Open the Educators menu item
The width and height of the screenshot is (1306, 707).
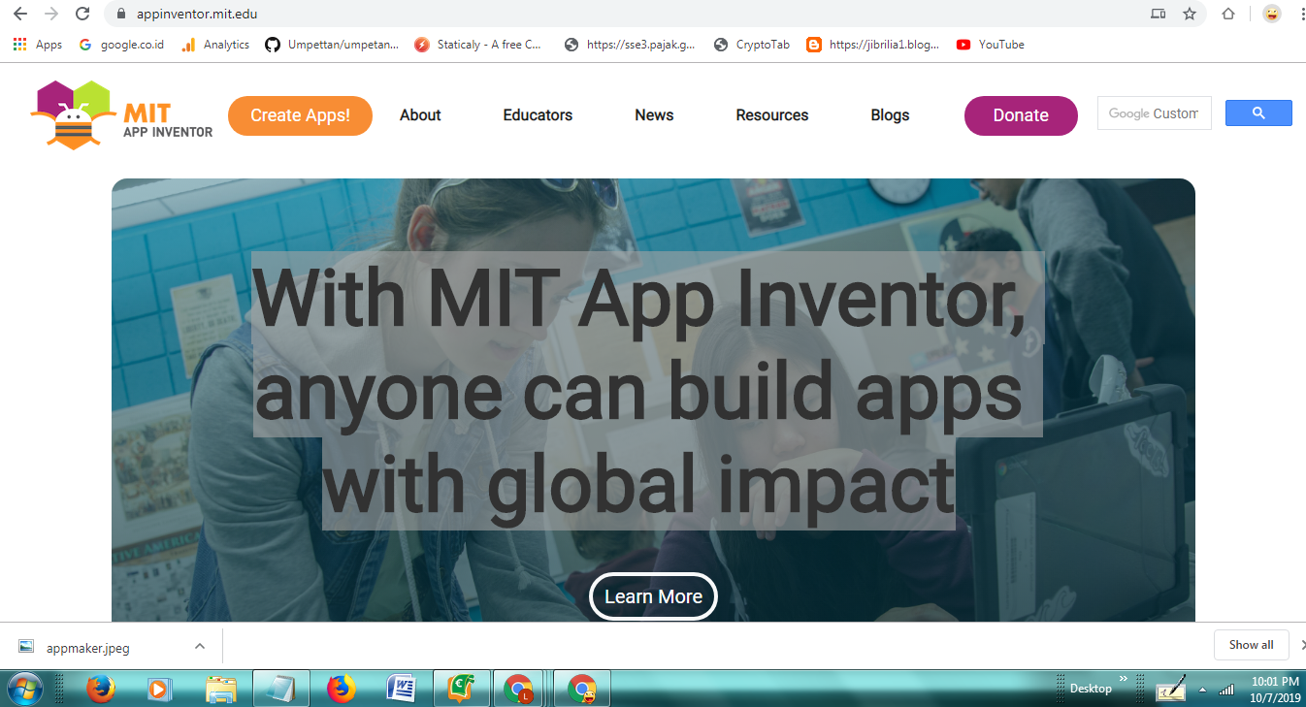538,115
